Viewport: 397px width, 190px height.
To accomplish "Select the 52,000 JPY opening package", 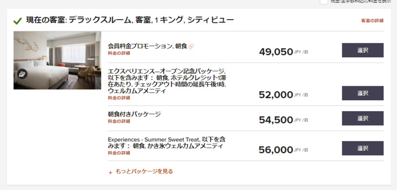I will (x=363, y=93).
